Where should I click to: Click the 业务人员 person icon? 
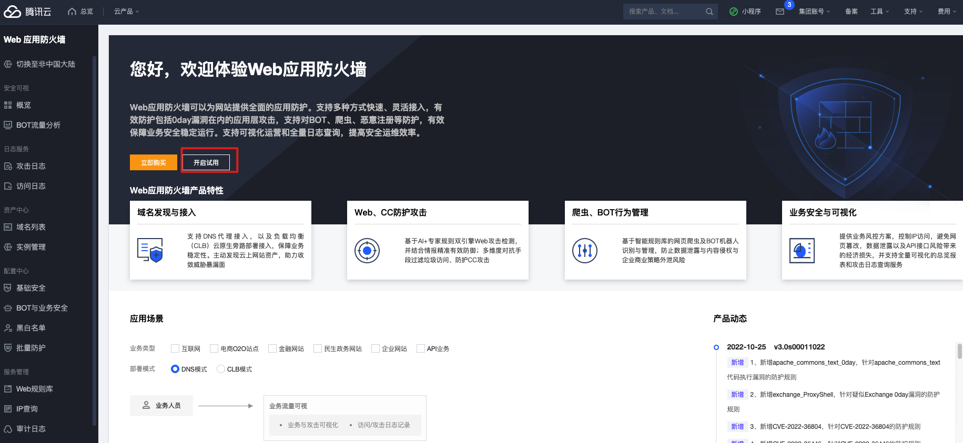pyautogui.click(x=146, y=405)
